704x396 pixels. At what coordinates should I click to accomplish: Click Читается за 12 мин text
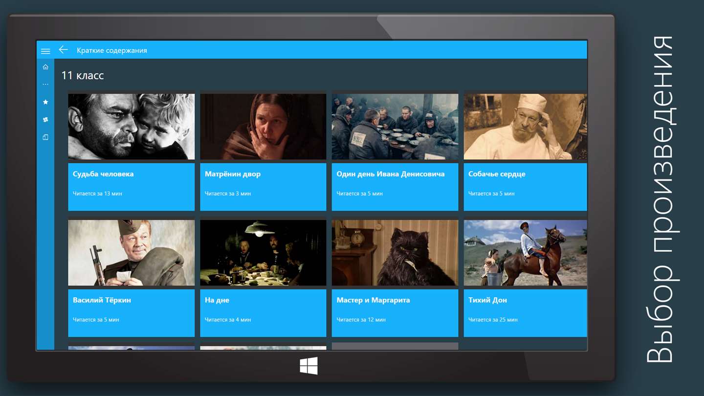(x=361, y=320)
